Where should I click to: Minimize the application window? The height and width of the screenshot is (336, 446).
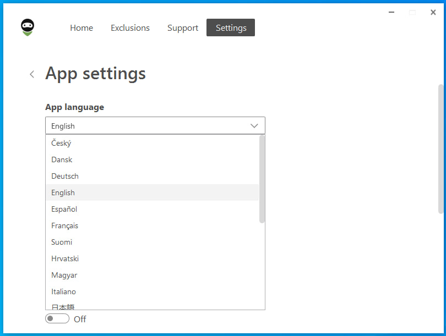coord(391,12)
